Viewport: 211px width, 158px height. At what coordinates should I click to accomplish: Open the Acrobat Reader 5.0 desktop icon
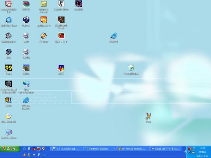[x=9, y=4]
